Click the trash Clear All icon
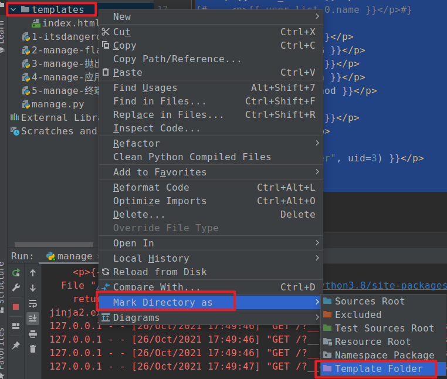 click(x=33, y=348)
